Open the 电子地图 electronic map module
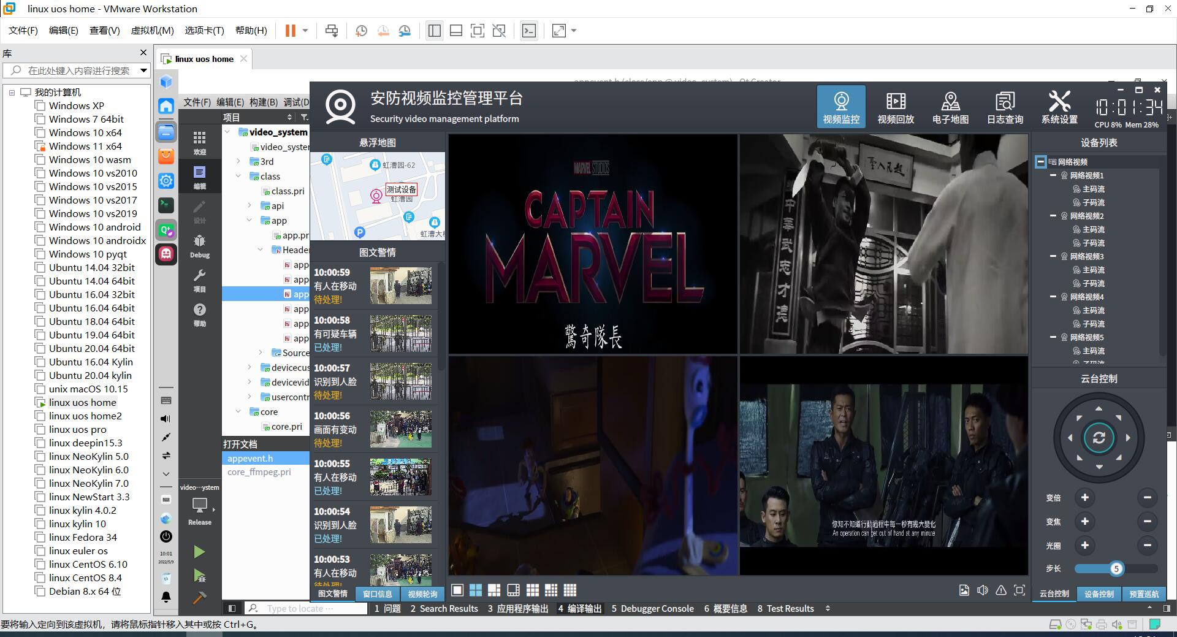The width and height of the screenshot is (1177, 637). tap(950, 107)
